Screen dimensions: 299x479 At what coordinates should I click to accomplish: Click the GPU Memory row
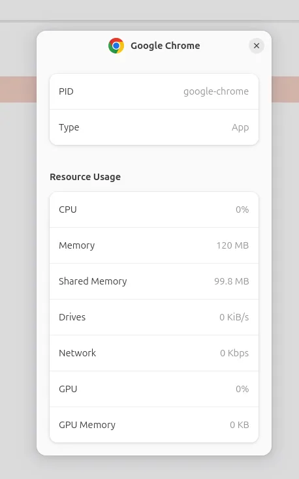(x=154, y=425)
